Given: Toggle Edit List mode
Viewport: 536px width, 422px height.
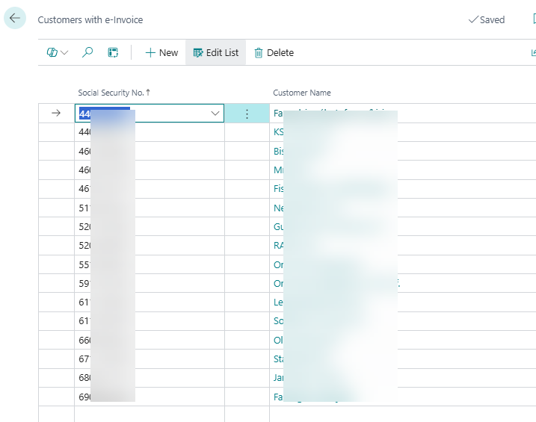Looking at the screenshot, I should 216,52.
